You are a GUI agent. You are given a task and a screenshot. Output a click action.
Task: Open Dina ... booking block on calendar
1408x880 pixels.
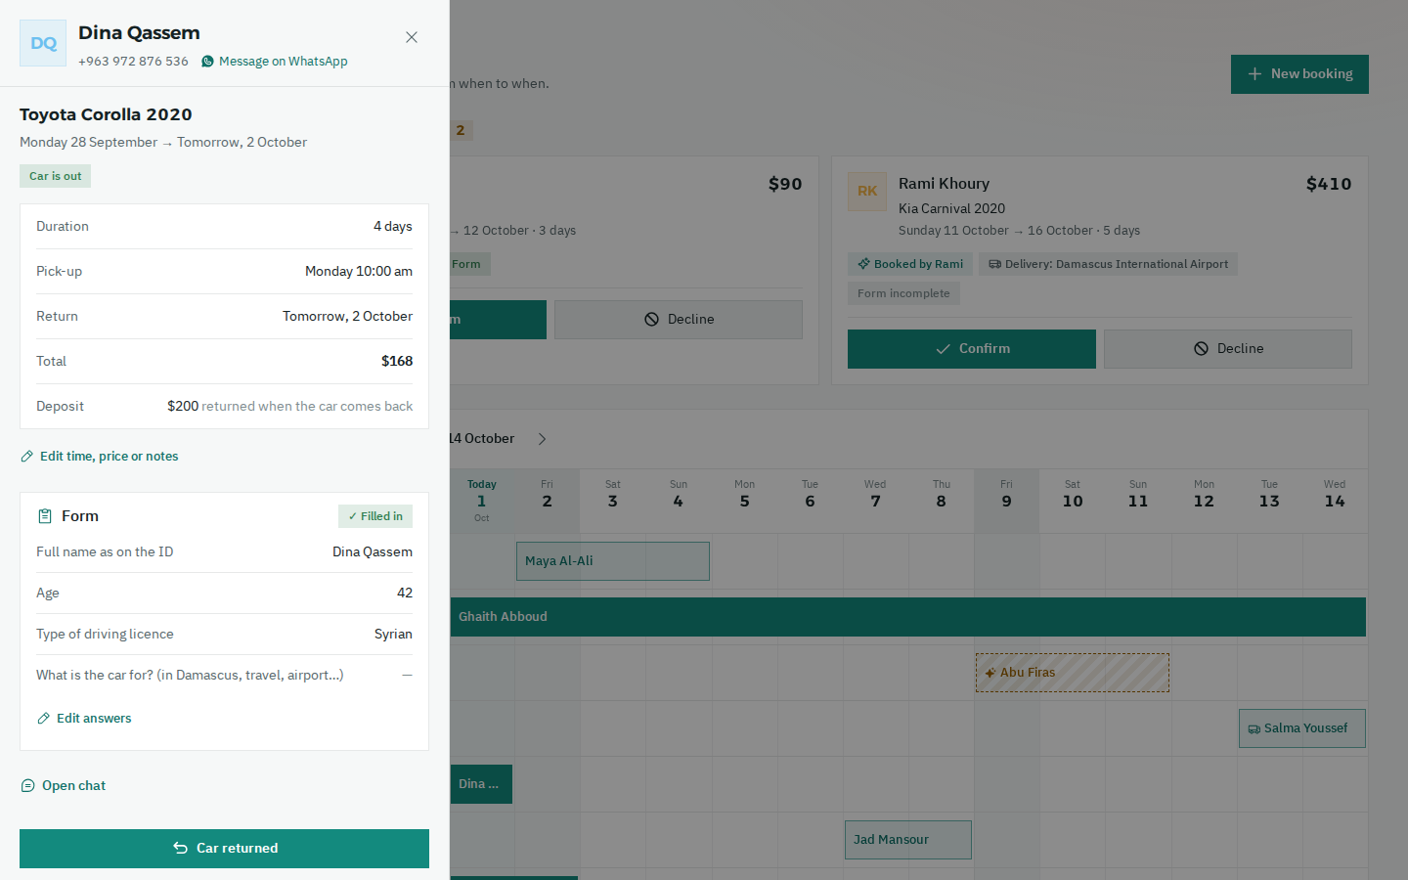click(x=481, y=784)
